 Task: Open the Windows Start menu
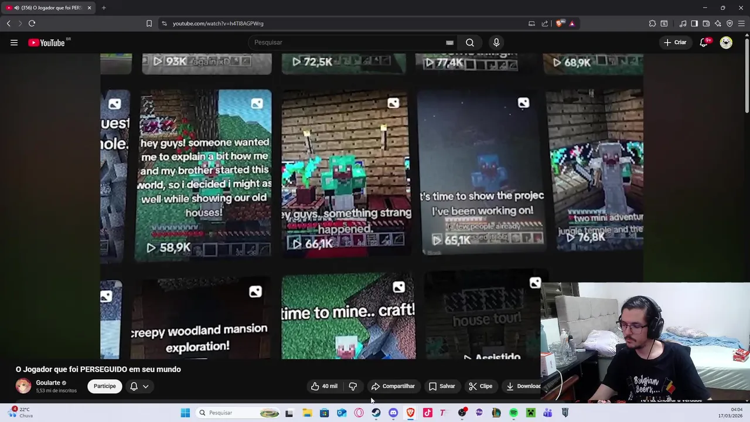[185, 413]
